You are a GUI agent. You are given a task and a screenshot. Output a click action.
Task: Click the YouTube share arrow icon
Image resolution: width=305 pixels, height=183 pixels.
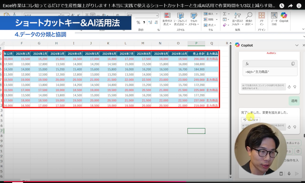(290, 6)
